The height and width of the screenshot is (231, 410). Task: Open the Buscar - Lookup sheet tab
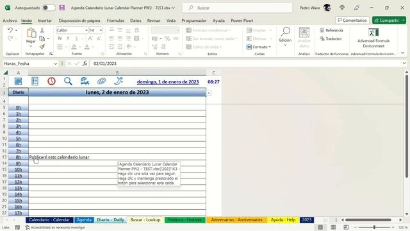[x=145, y=219]
